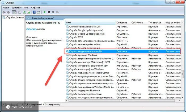Image resolution: width=186 pixels, height=112 pixels.
Task: Sort by the Состояние column header
Action: coord(139,22)
